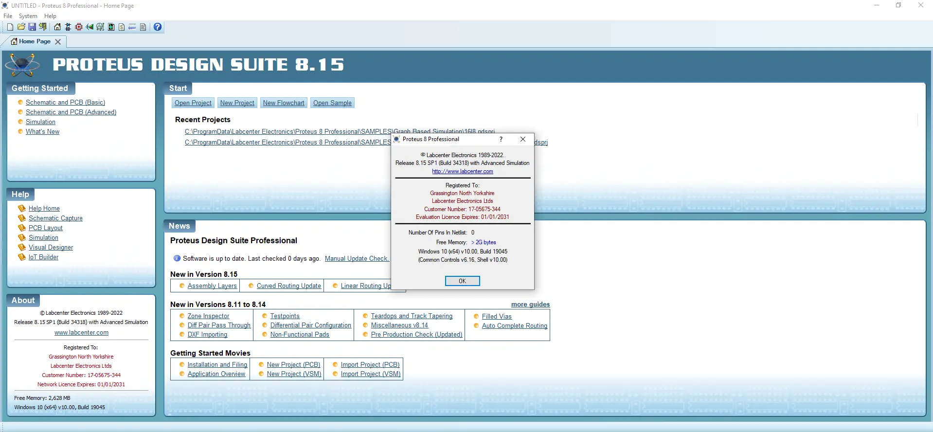Screen dimensions: 933x432
Task: Play the Installation and Filing movie
Action: pos(217,364)
